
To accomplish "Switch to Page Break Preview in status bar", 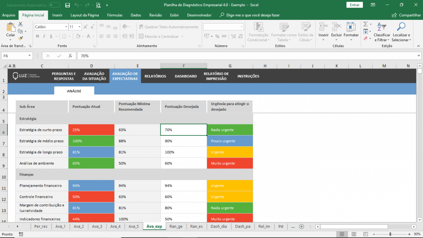I will pyautogui.click(x=365, y=234).
